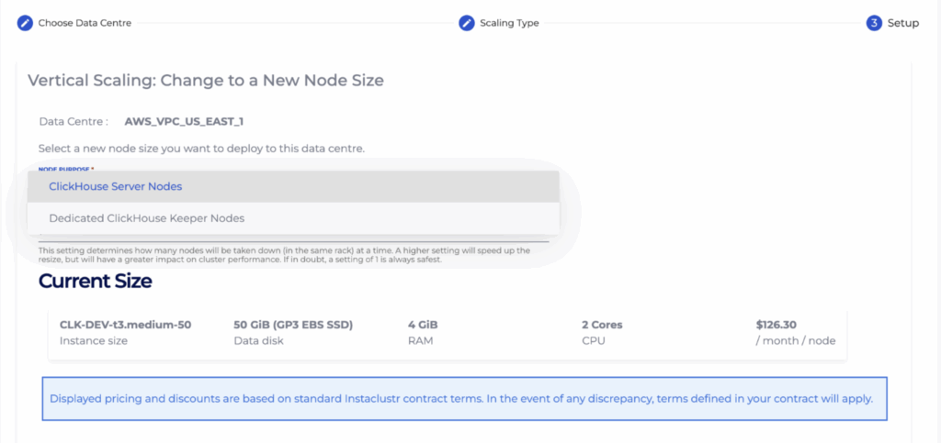
Task: Click the pricing and discounts notice banner
Action: pos(464,399)
